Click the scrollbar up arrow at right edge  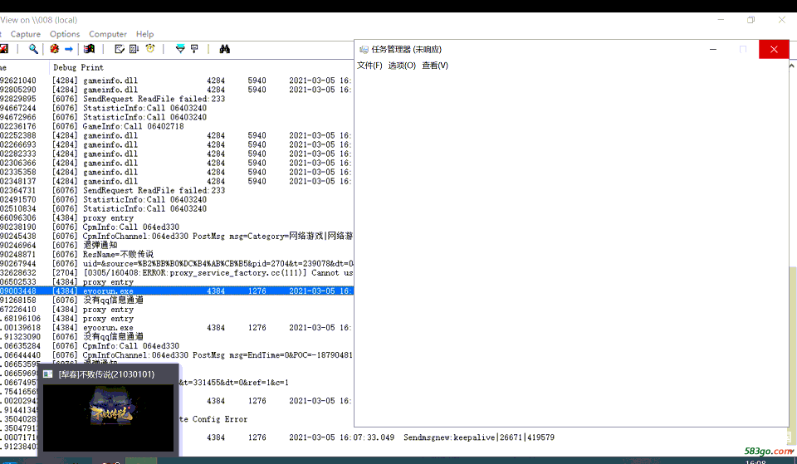(792, 66)
